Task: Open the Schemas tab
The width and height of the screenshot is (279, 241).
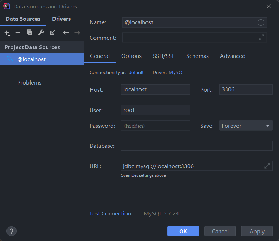Action: [197, 56]
